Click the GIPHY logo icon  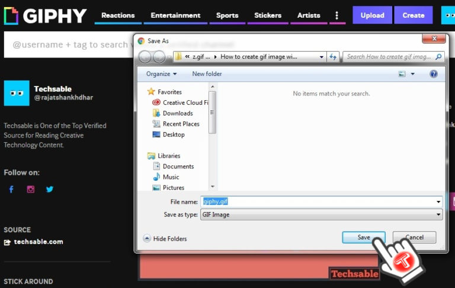11,15
